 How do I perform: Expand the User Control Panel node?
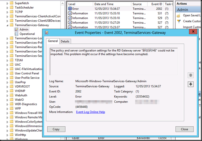tap(7, 74)
